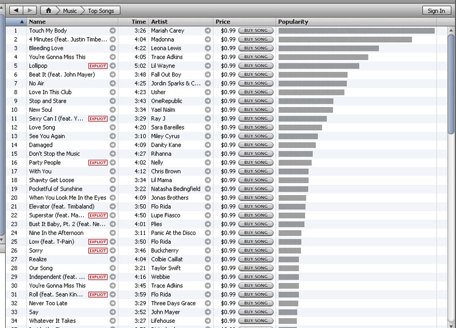The width and height of the screenshot is (456, 328).
Task: Click popularity bar for Touch My Body
Action: pyautogui.click(x=357, y=31)
